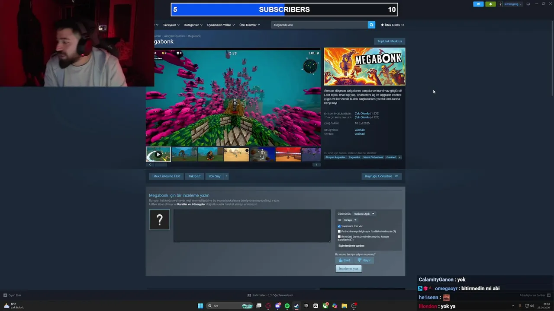The image size is (554, 311).
Task: Click the store search magnifier button
Action: (371, 25)
